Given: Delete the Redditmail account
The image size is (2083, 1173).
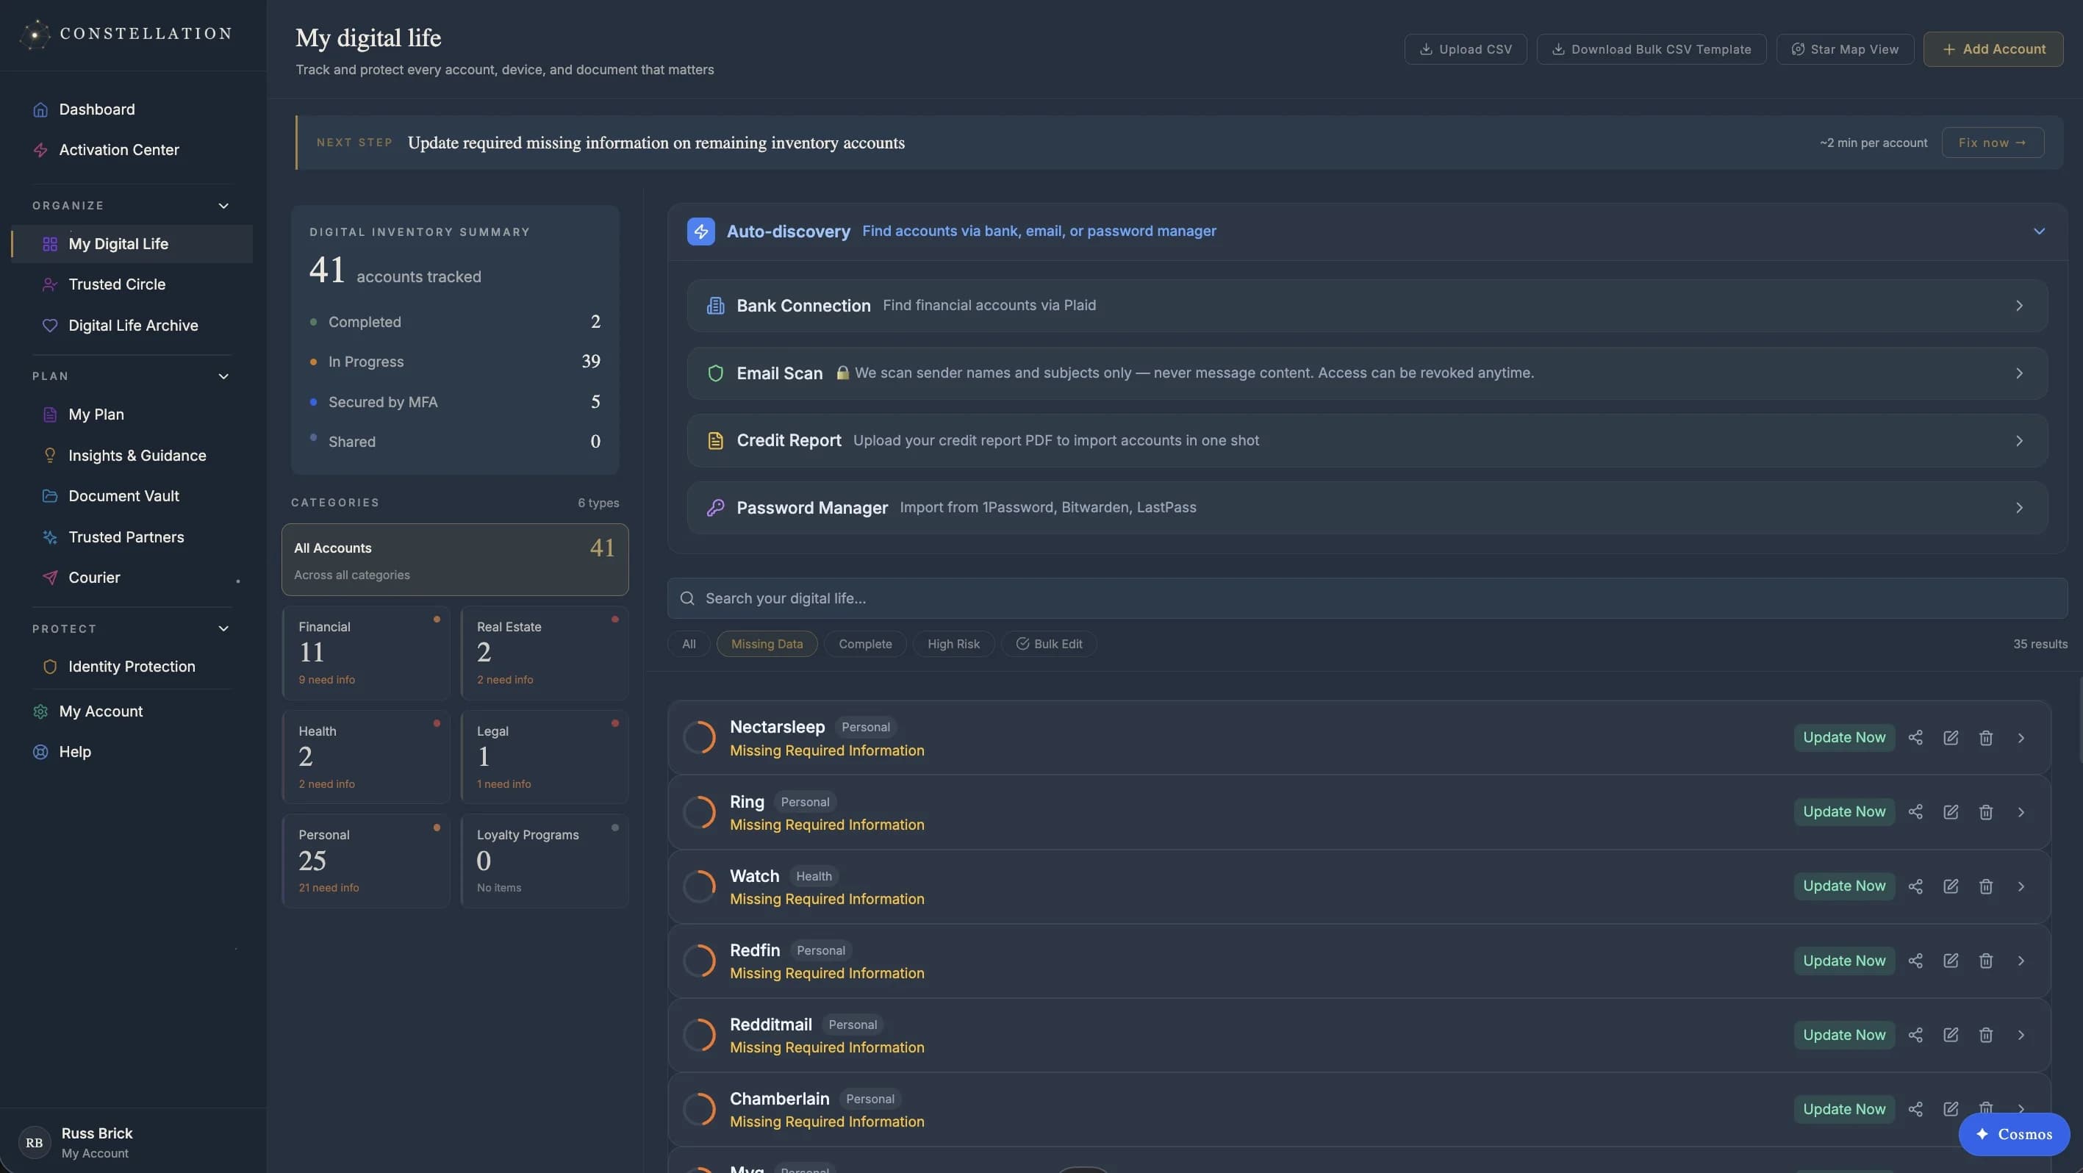Looking at the screenshot, I should tap(1985, 1035).
